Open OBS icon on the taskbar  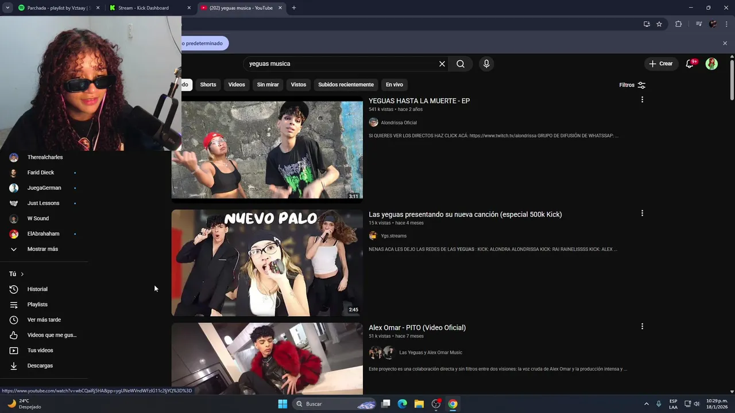click(x=436, y=404)
